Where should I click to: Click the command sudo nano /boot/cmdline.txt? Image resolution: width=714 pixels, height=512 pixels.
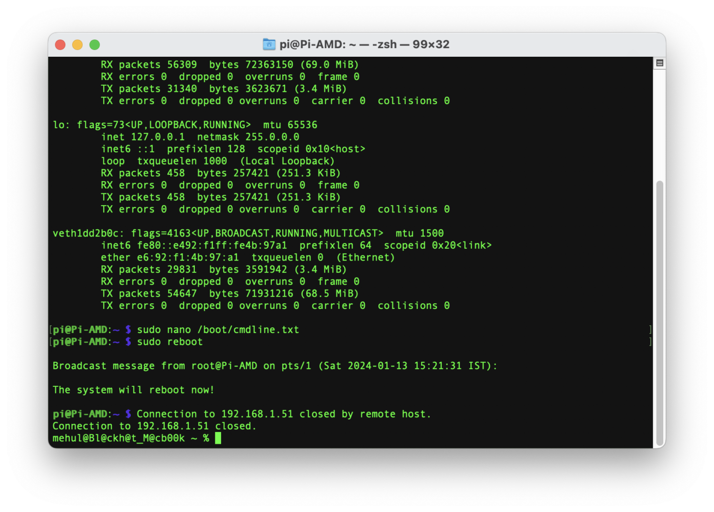[217, 330]
